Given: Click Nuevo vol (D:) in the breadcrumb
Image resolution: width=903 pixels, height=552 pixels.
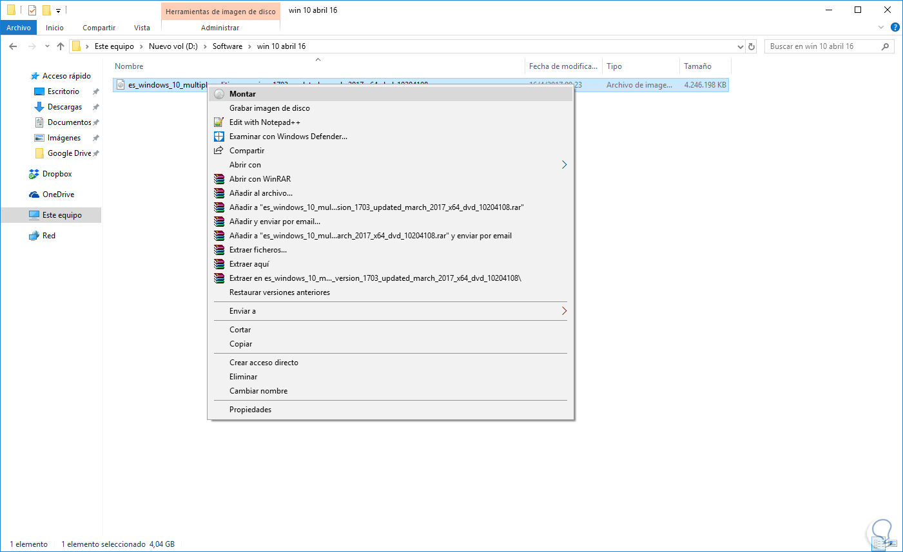Looking at the screenshot, I should (173, 46).
